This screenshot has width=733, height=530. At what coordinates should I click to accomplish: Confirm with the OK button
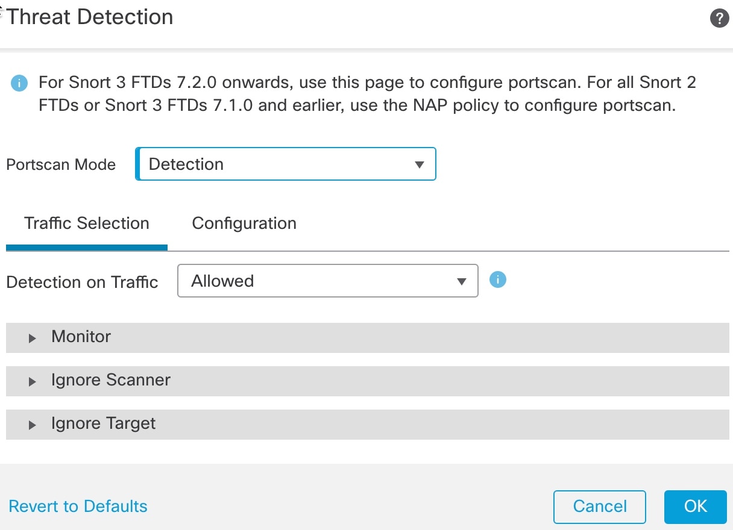(x=696, y=507)
